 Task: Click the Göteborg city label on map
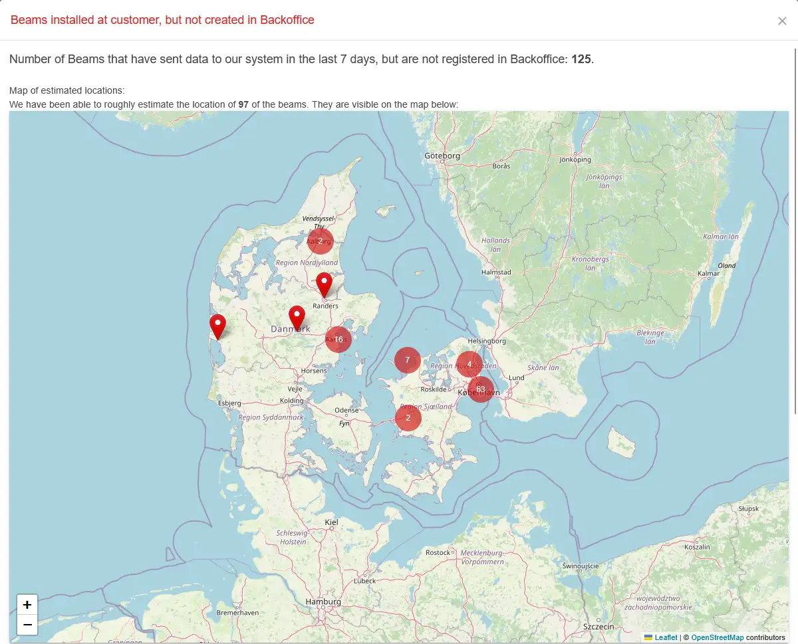(x=442, y=156)
